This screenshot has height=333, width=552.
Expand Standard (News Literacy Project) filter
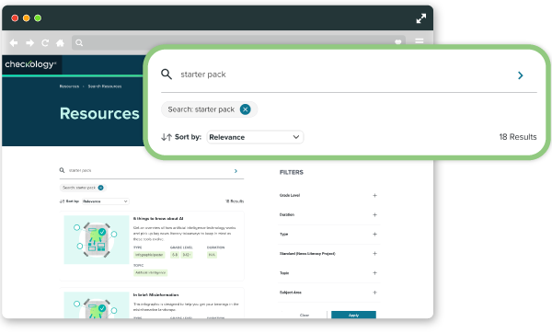(374, 254)
